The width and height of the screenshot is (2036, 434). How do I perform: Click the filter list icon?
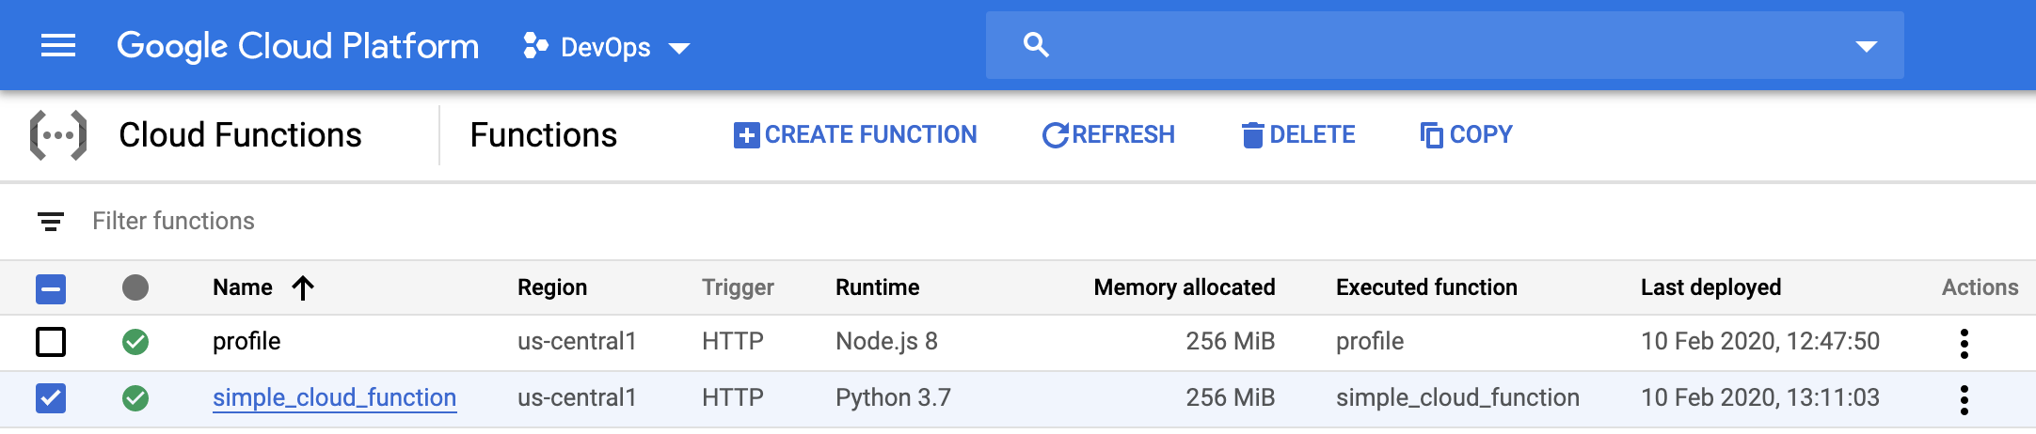(51, 222)
